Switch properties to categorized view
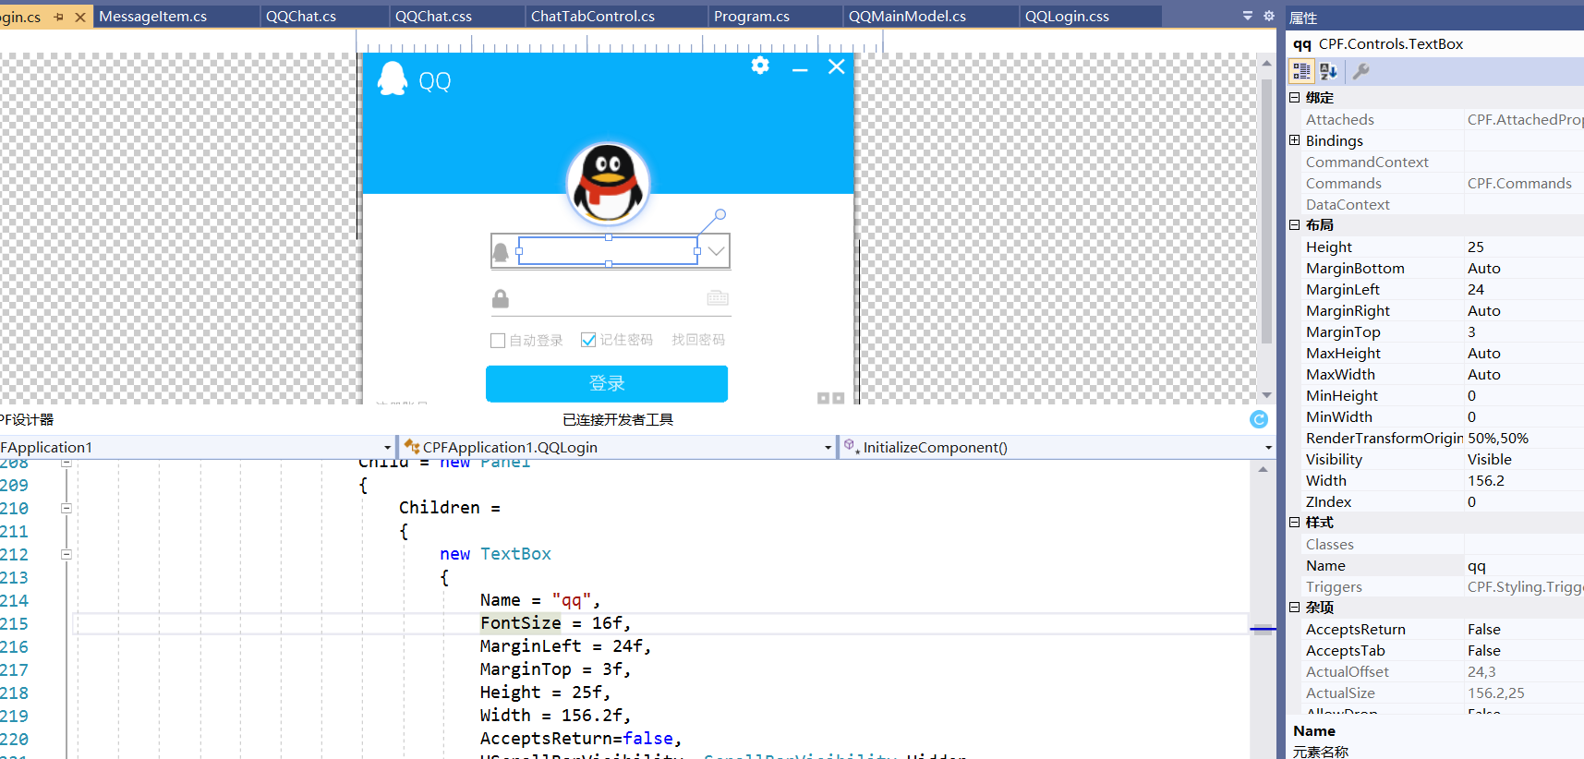 coord(1301,71)
